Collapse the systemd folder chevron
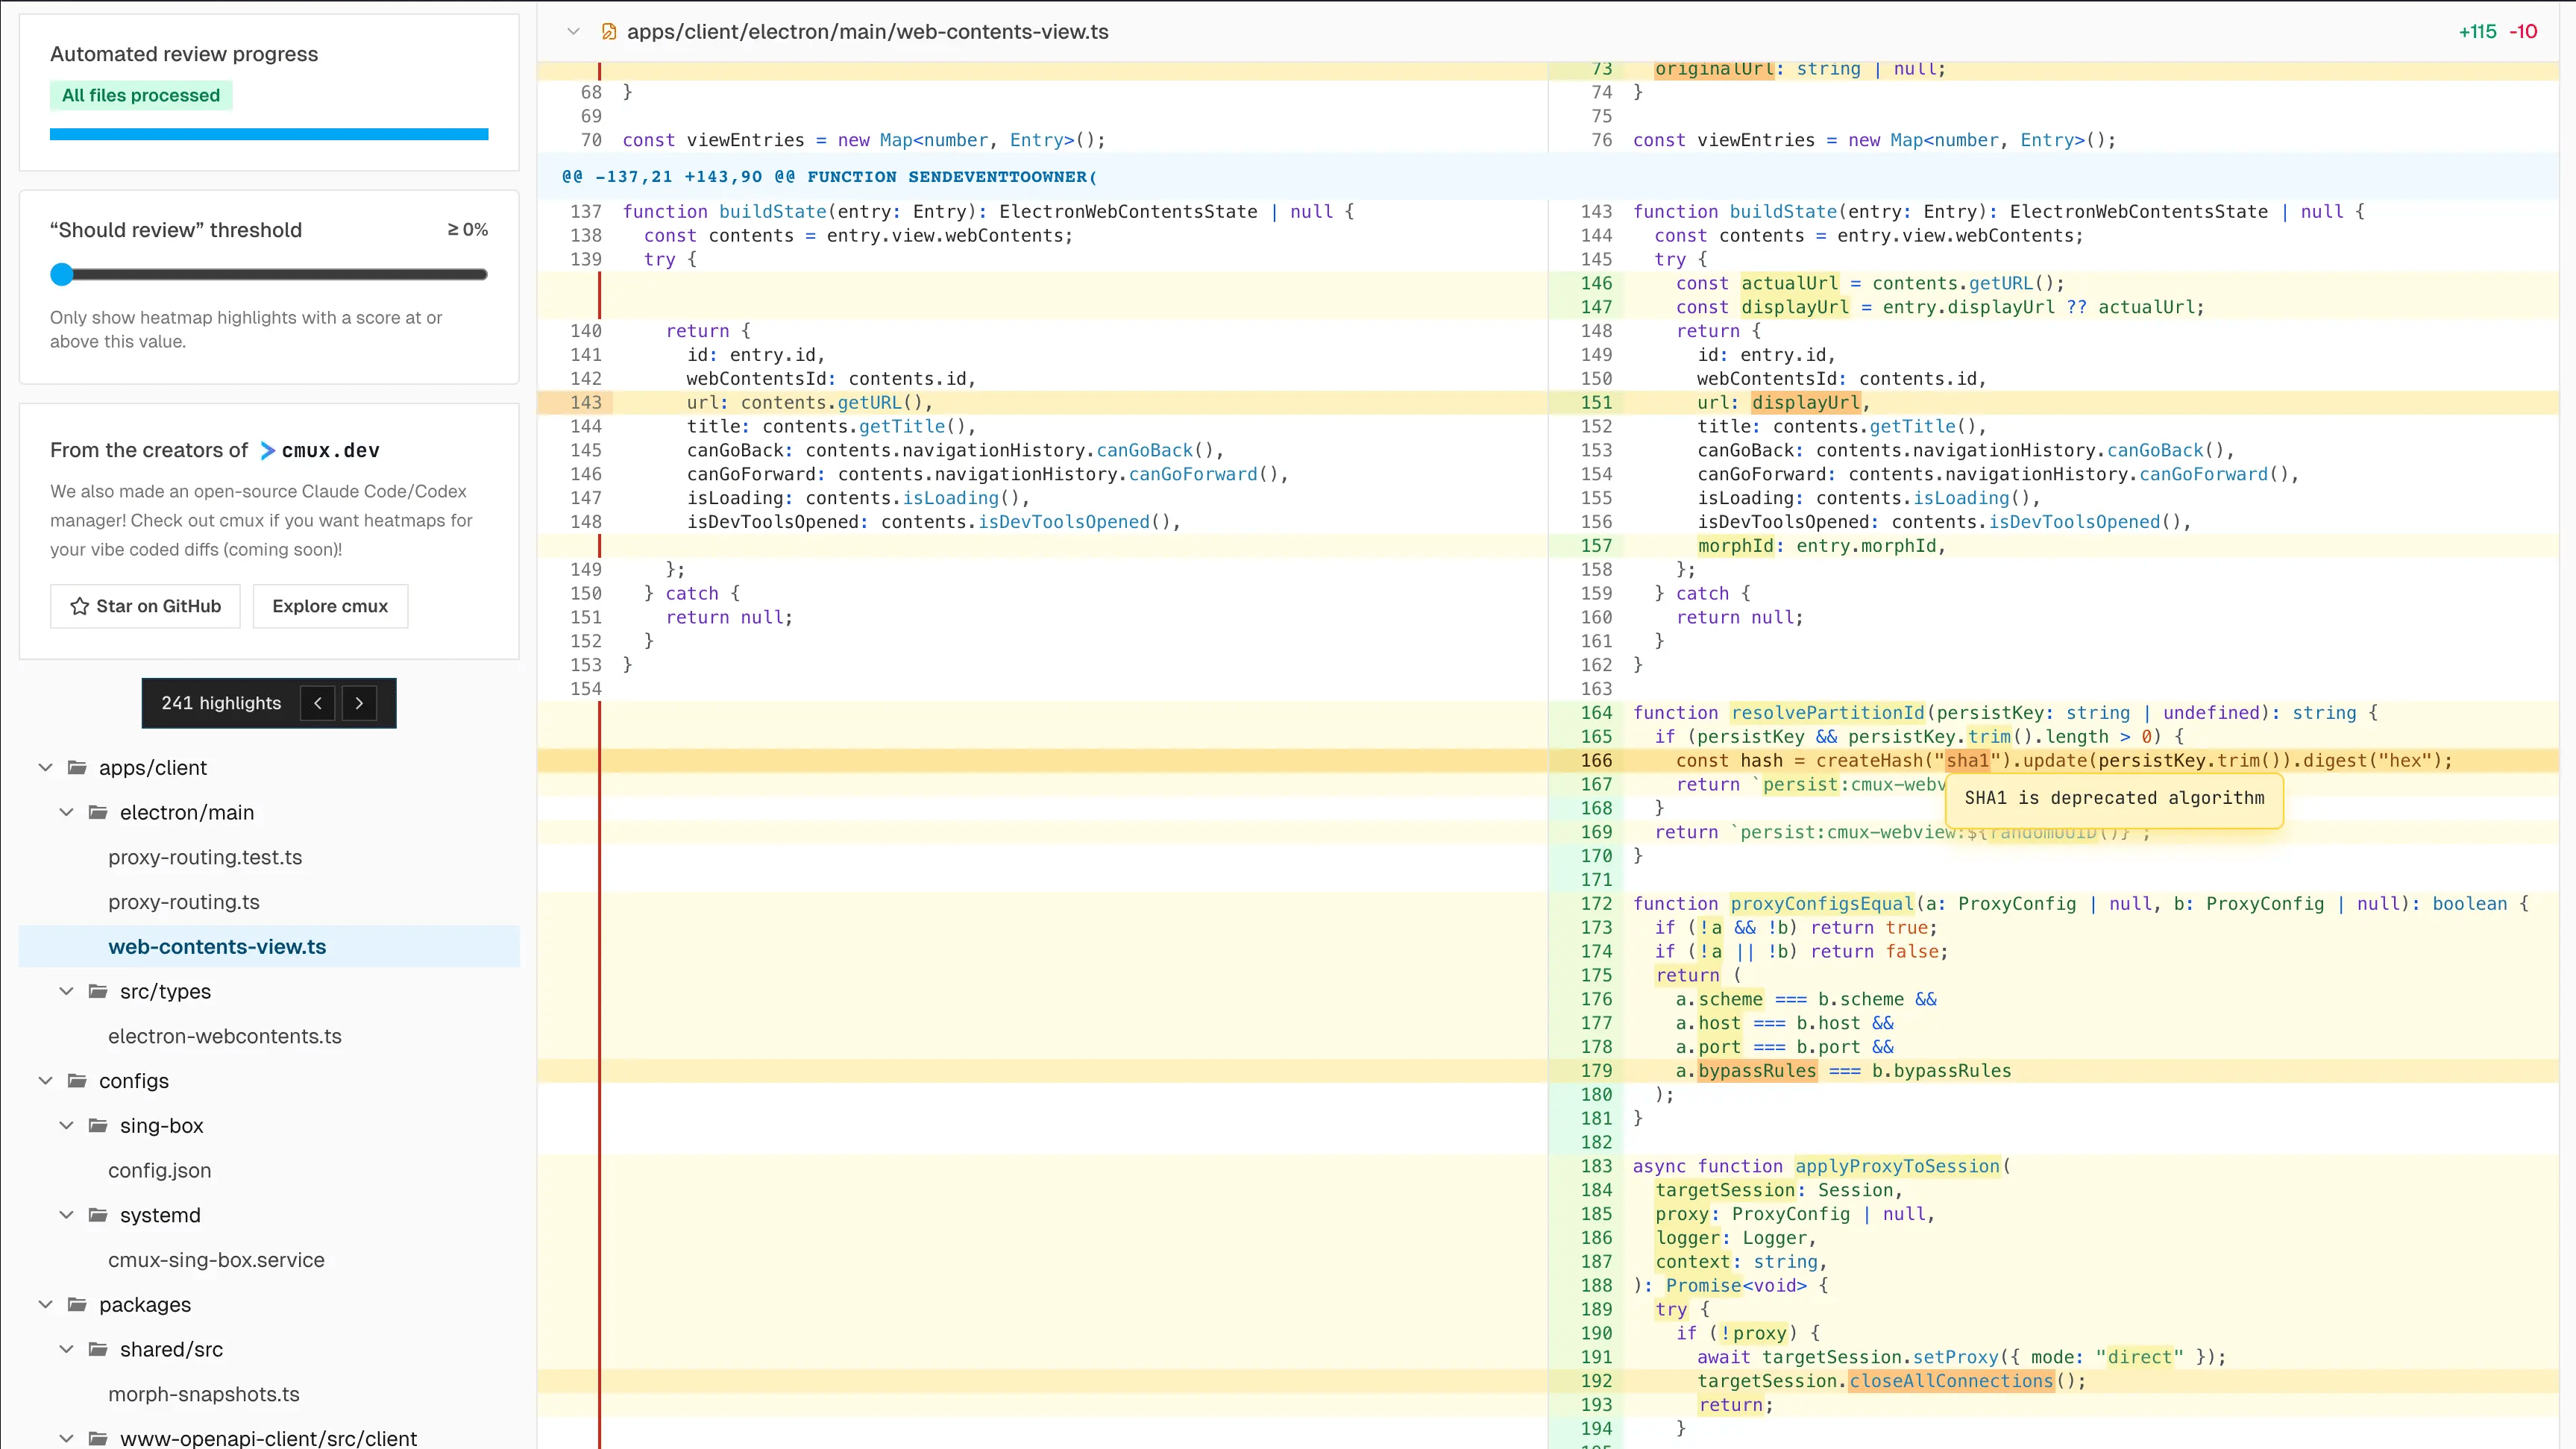The height and width of the screenshot is (1449, 2576). (66, 1215)
